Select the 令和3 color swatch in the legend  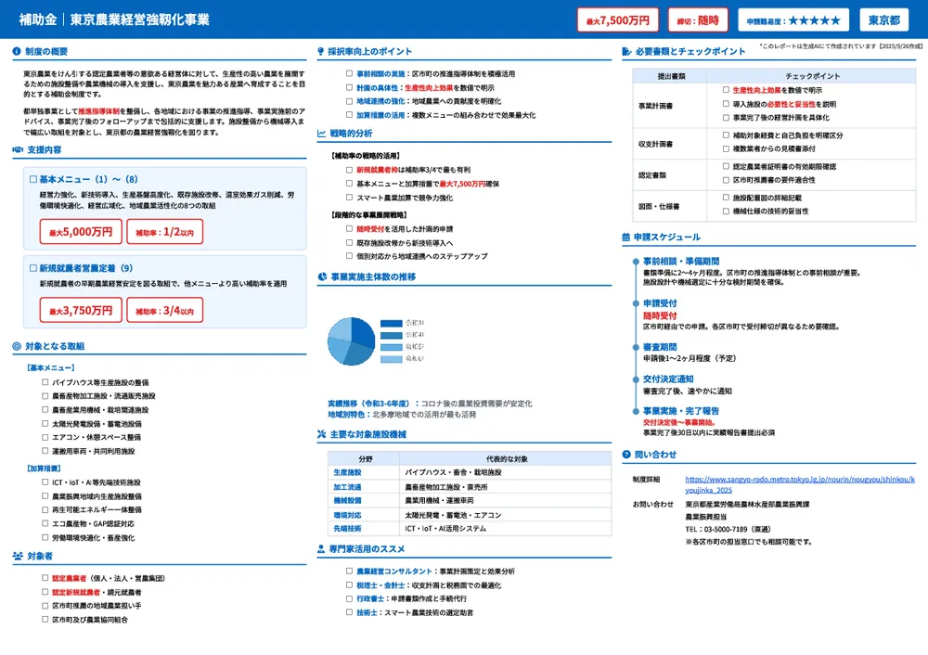[x=391, y=324]
